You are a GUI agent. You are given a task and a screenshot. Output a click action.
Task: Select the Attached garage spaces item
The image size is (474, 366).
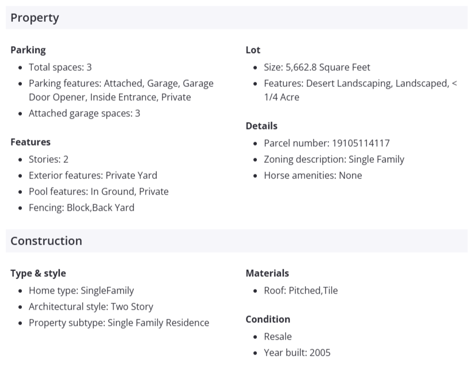point(84,113)
